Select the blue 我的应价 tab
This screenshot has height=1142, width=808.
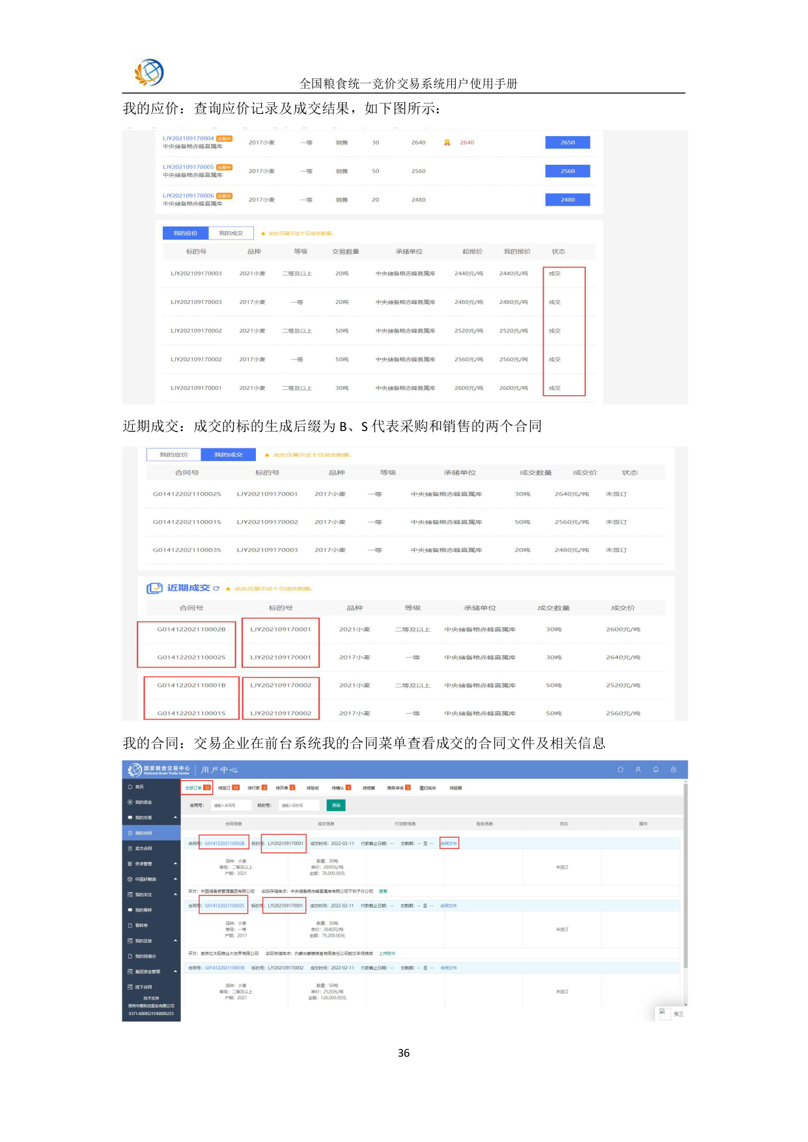[185, 233]
